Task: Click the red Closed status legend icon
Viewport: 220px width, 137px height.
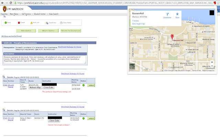Action: 19,23
